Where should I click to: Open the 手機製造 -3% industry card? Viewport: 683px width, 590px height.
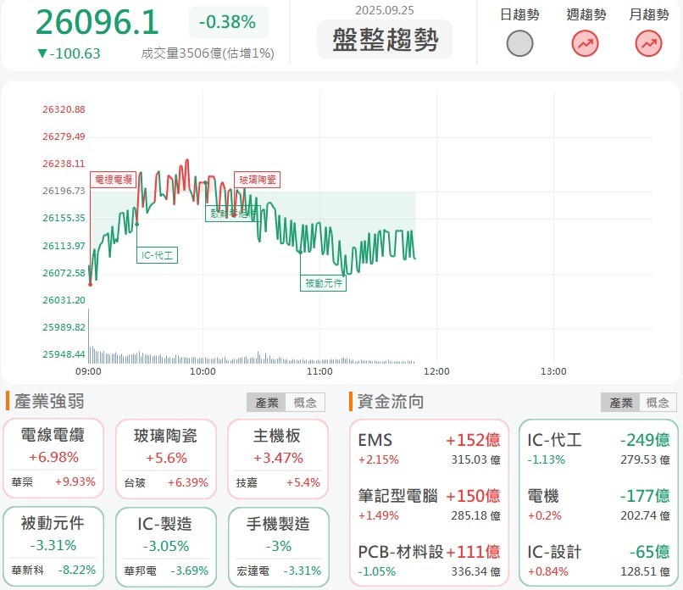(x=278, y=547)
